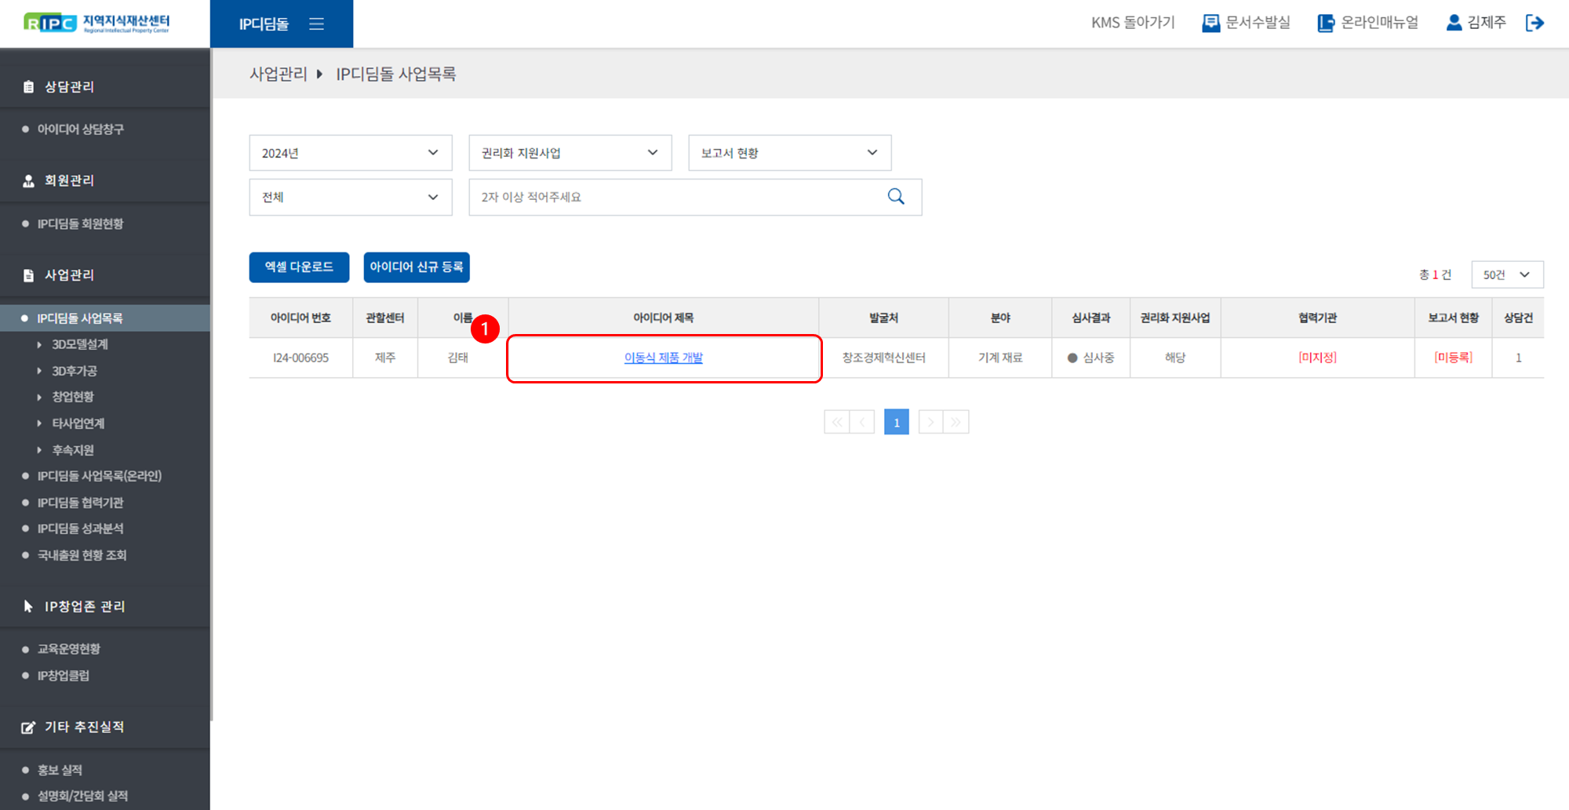Click the 김제주 user profile icon
The image size is (1569, 810).
(x=1454, y=23)
